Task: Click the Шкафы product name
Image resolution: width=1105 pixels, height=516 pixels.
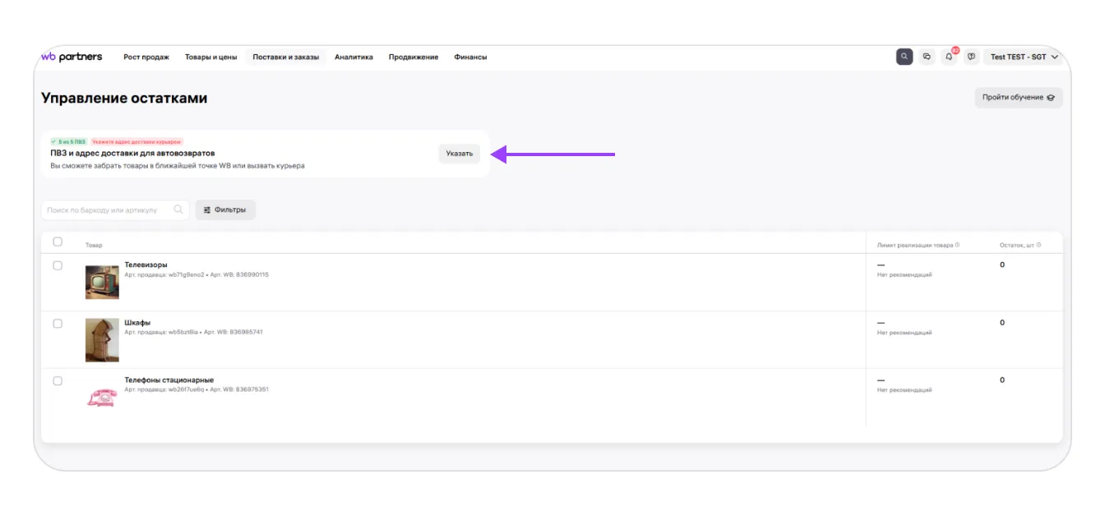Action: coord(137,322)
